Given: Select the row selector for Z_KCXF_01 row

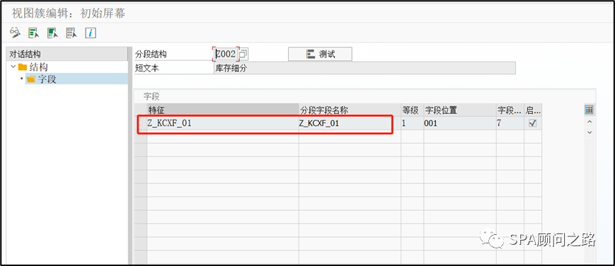Looking at the screenshot, I should click(140, 123).
